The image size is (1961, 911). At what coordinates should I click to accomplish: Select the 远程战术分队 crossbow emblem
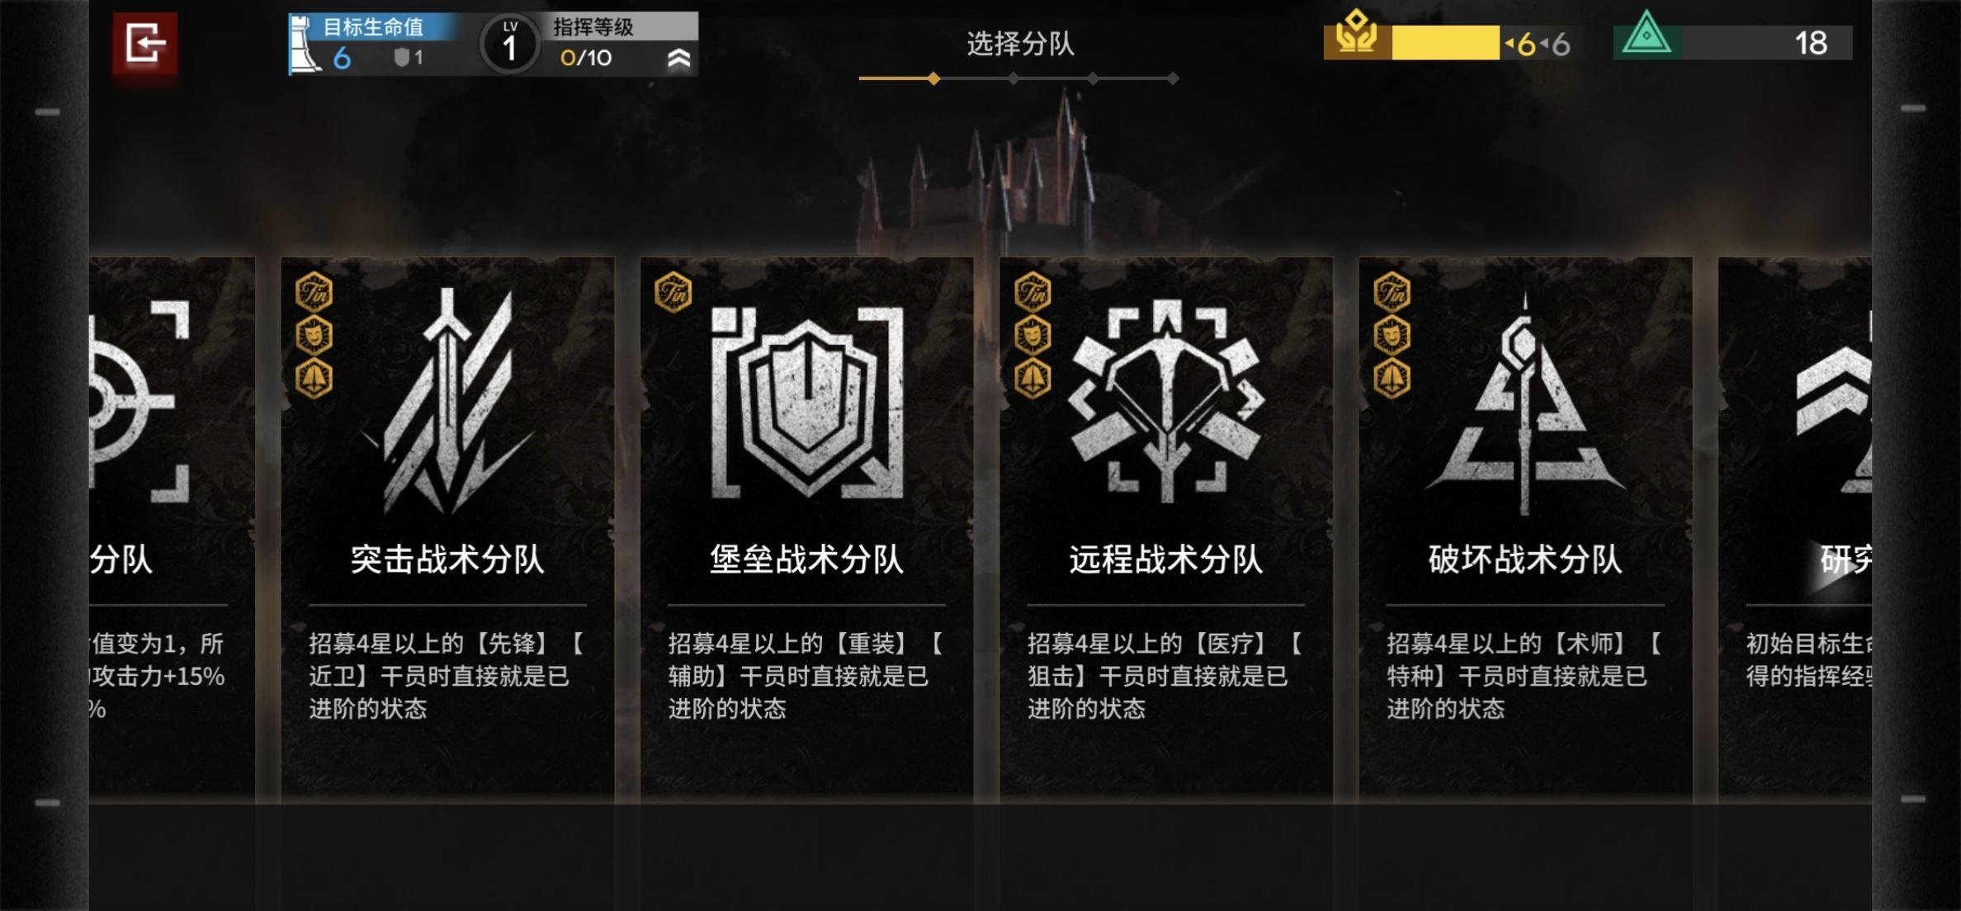click(x=1165, y=402)
